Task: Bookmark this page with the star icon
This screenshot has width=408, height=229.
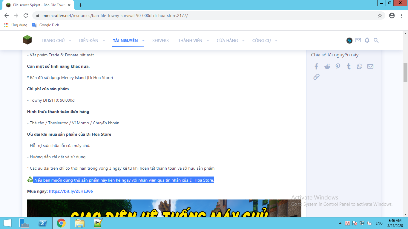Action: [380, 16]
